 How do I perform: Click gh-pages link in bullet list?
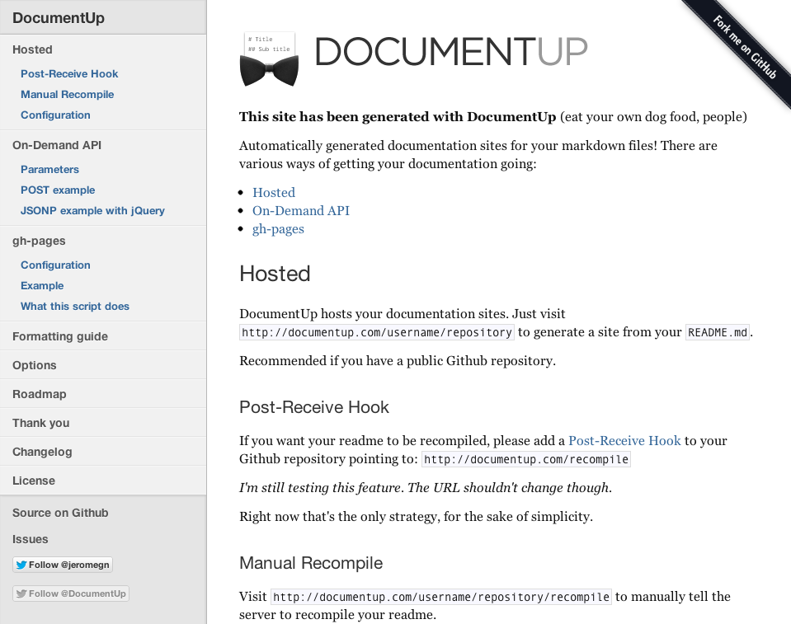[279, 229]
